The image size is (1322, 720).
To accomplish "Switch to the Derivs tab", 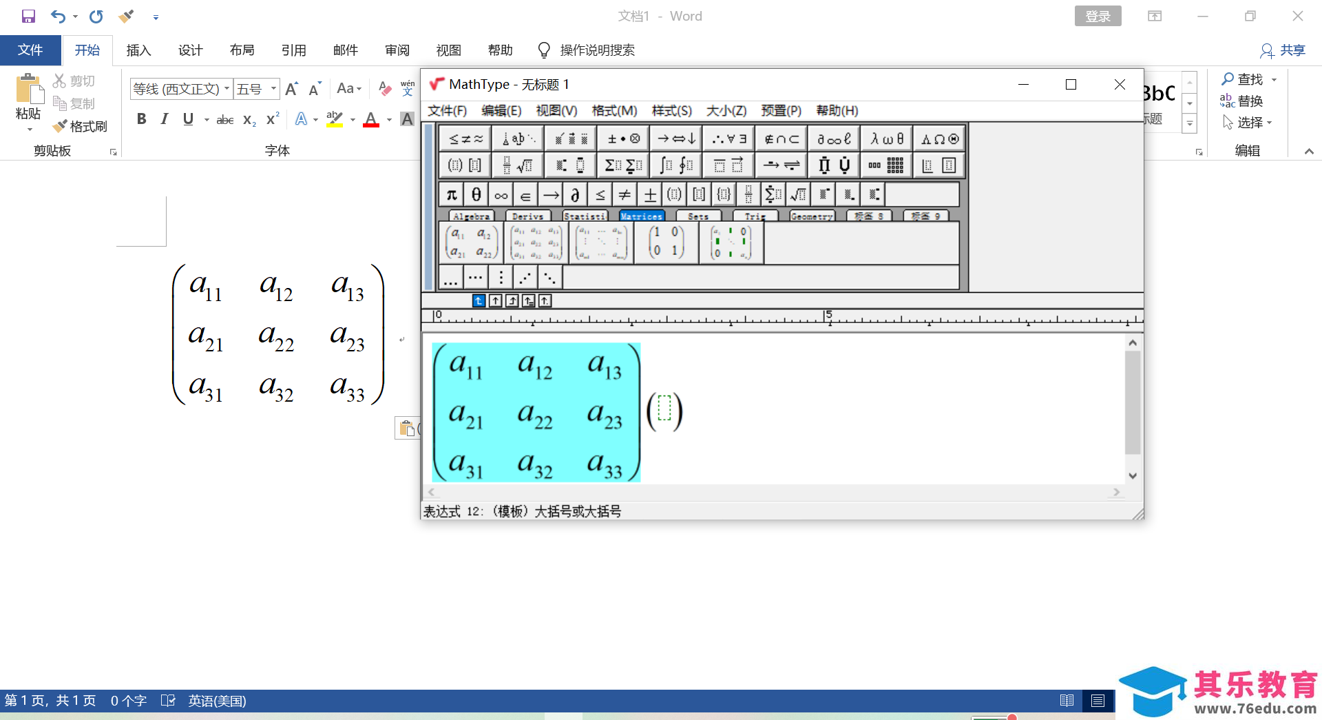I will click(528, 216).
